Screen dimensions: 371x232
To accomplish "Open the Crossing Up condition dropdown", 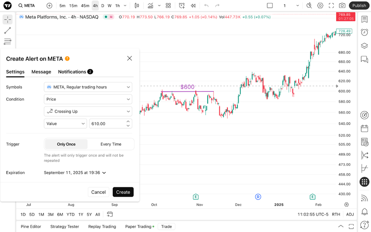I will pyautogui.click(x=88, y=111).
